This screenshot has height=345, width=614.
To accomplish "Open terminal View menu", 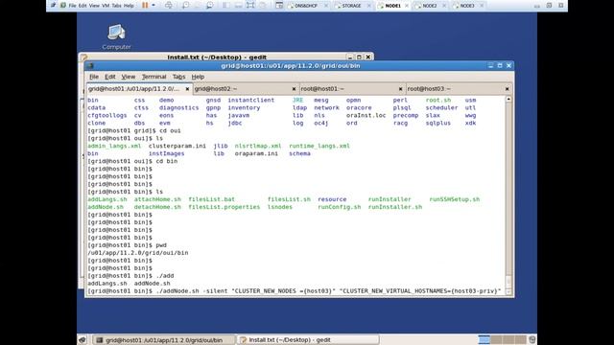I will click(128, 77).
